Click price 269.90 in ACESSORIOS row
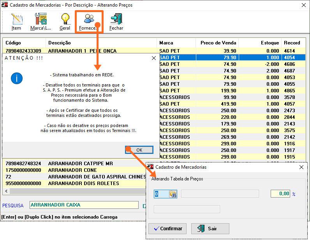 click(x=229, y=137)
